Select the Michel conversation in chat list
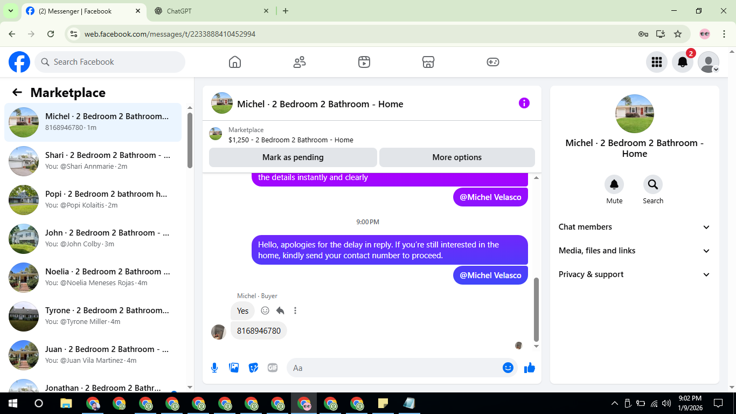The width and height of the screenshot is (736, 414). [x=93, y=122]
